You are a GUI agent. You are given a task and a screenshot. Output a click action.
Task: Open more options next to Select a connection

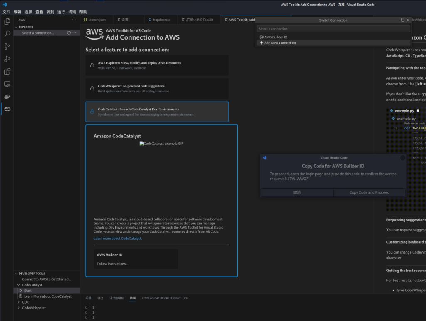[74, 33]
